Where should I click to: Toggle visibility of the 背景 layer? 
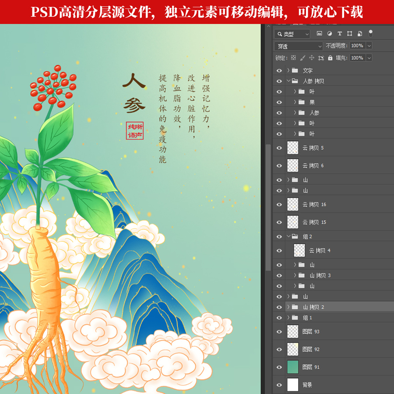point(279,385)
